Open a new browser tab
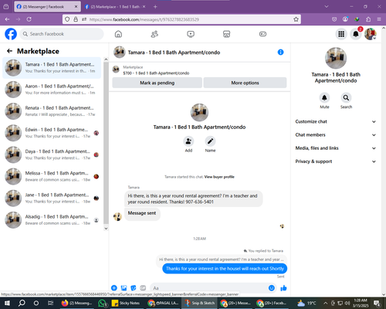 [155, 7]
